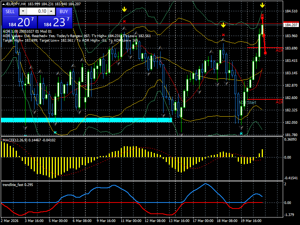Select the trendline_fast 0.295 indicator label

pyautogui.click(x=18, y=185)
